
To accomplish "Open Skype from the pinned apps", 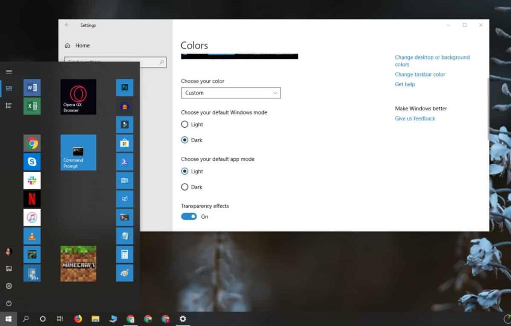I will click(x=32, y=161).
